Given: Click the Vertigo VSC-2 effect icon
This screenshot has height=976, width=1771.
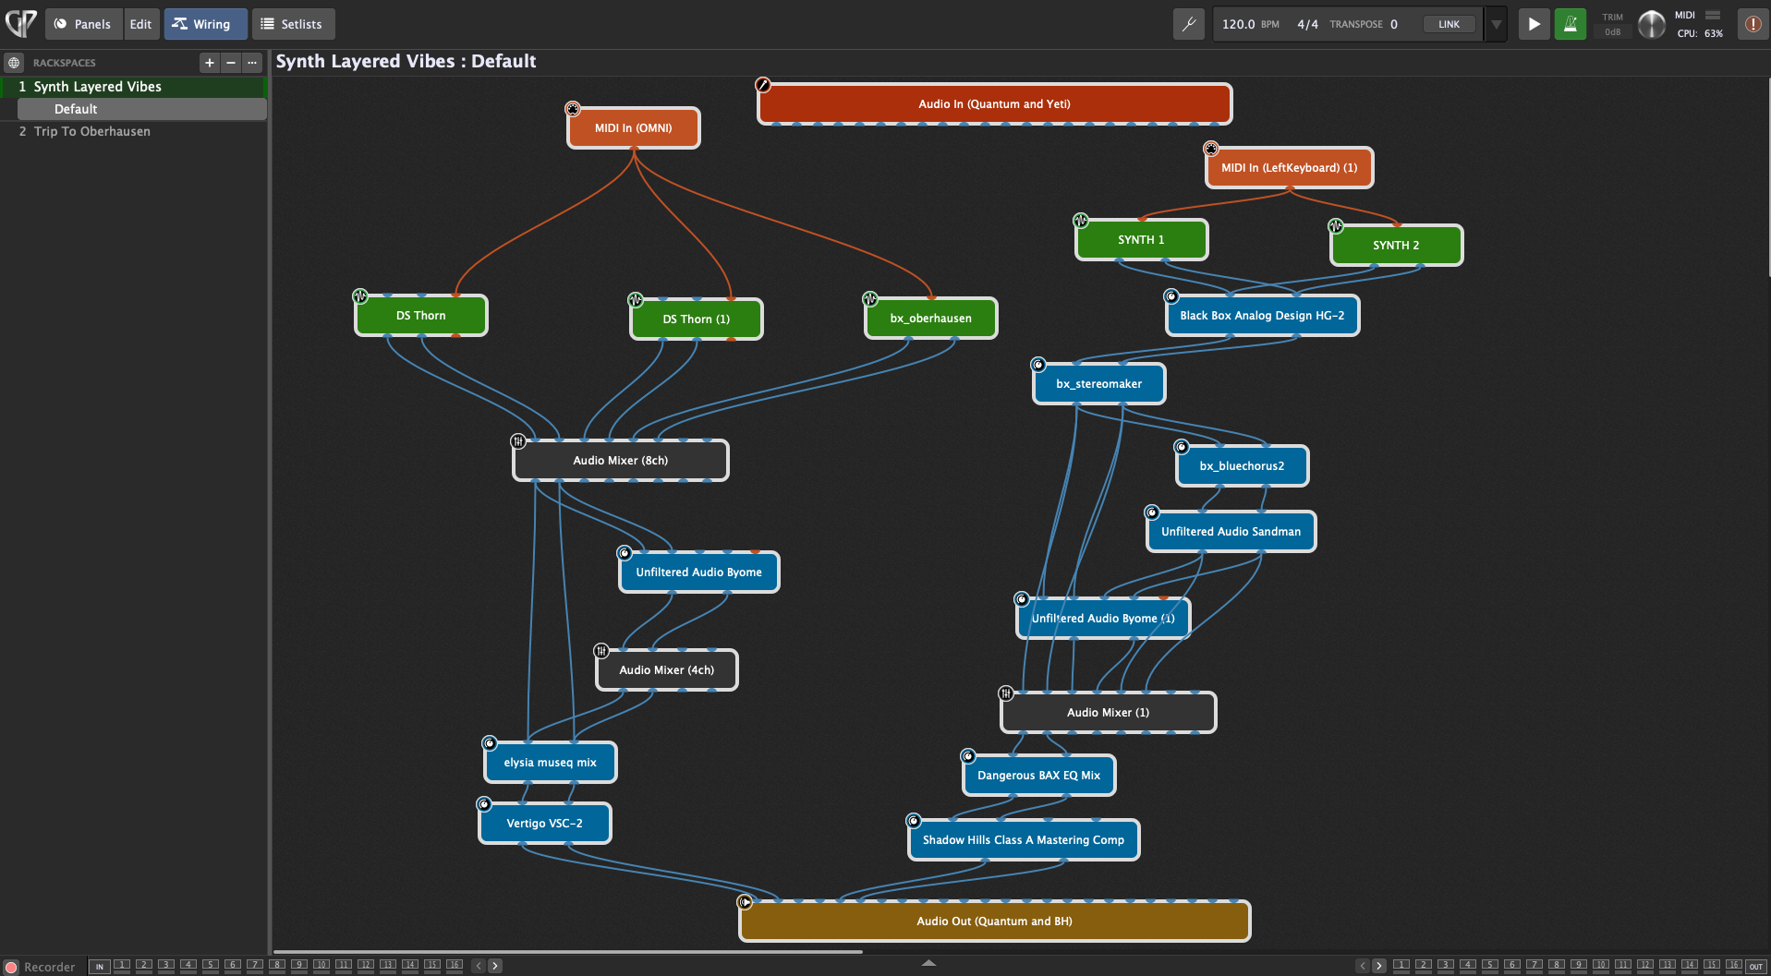Looking at the screenshot, I should 484,804.
